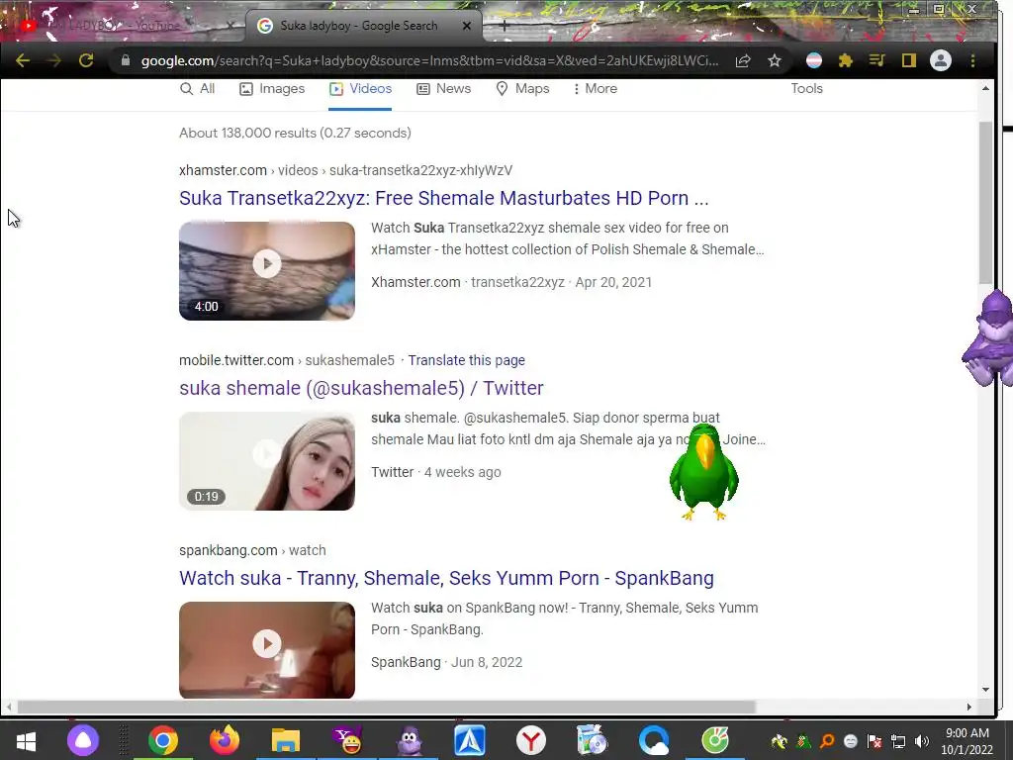Click the vertical scrollbar thumb
Viewport: 1013px width, 760px height.
(985, 202)
